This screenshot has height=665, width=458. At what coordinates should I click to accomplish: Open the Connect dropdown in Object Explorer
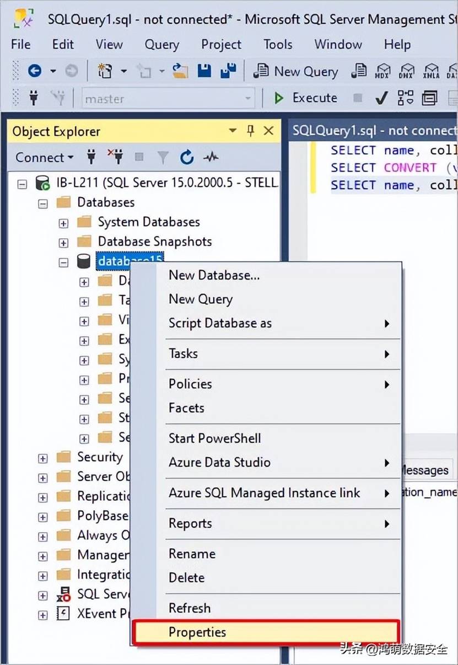[x=45, y=158]
